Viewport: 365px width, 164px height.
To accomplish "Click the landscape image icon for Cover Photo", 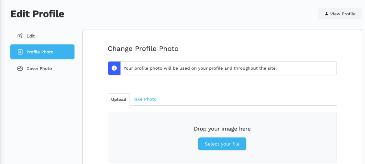I will click(20, 69).
